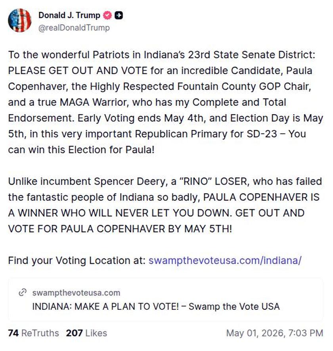The width and height of the screenshot is (333, 351).
Task: Click the ReTruths label
Action: coord(40,333)
